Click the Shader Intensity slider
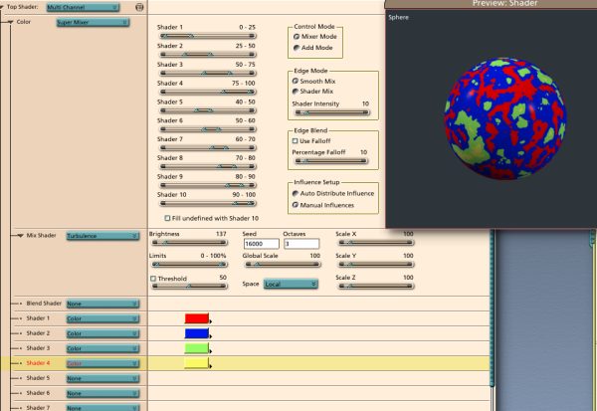The width and height of the screenshot is (597, 411). (x=330, y=113)
